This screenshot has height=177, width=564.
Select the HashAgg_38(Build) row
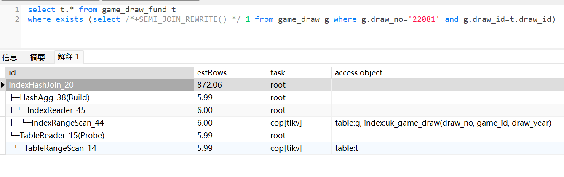pyautogui.click(x=283, y=97)
